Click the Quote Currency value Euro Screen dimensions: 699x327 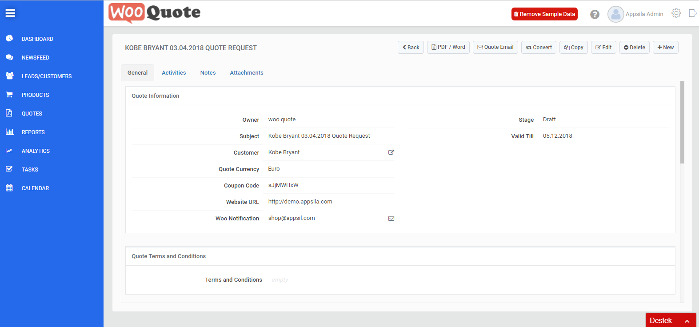coord(274,169)
